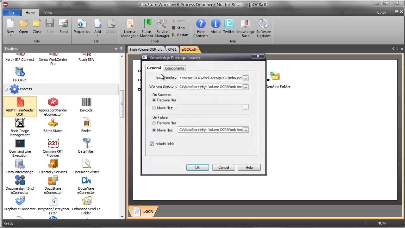Select Enhanced Send To Folder component
The width and height of the screenshot is (405, 228).
[x=86, y=206]
